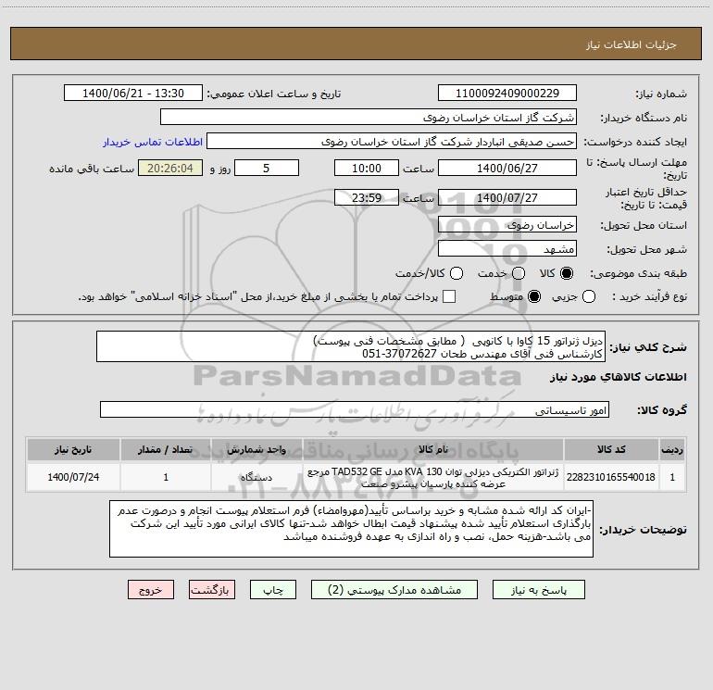Click the خروج exit button
The image size is (713, 690).
coord(151,590)
